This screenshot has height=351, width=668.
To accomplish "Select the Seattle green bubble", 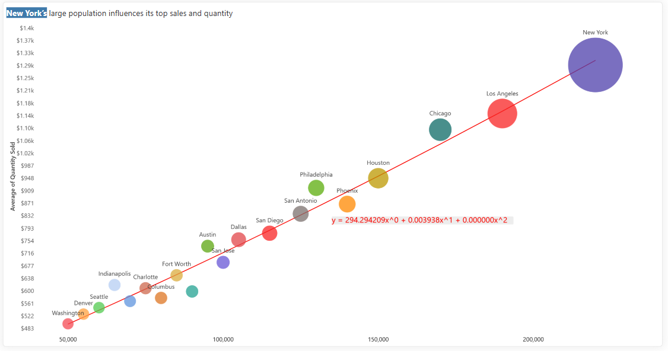I will [99, 308].
